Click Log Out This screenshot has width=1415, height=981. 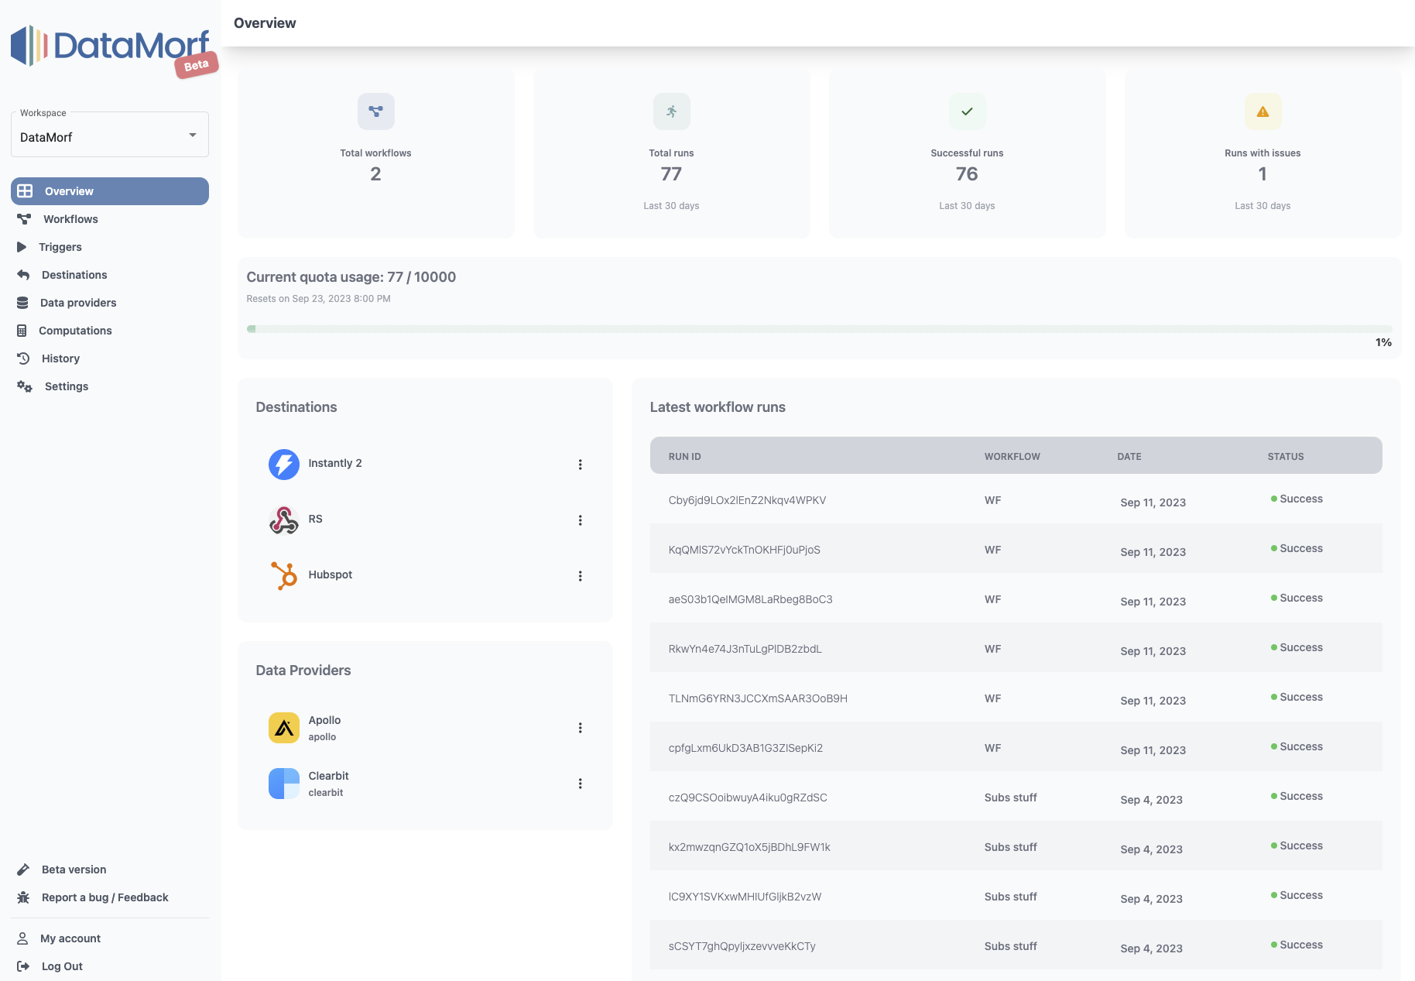[110, 966]
